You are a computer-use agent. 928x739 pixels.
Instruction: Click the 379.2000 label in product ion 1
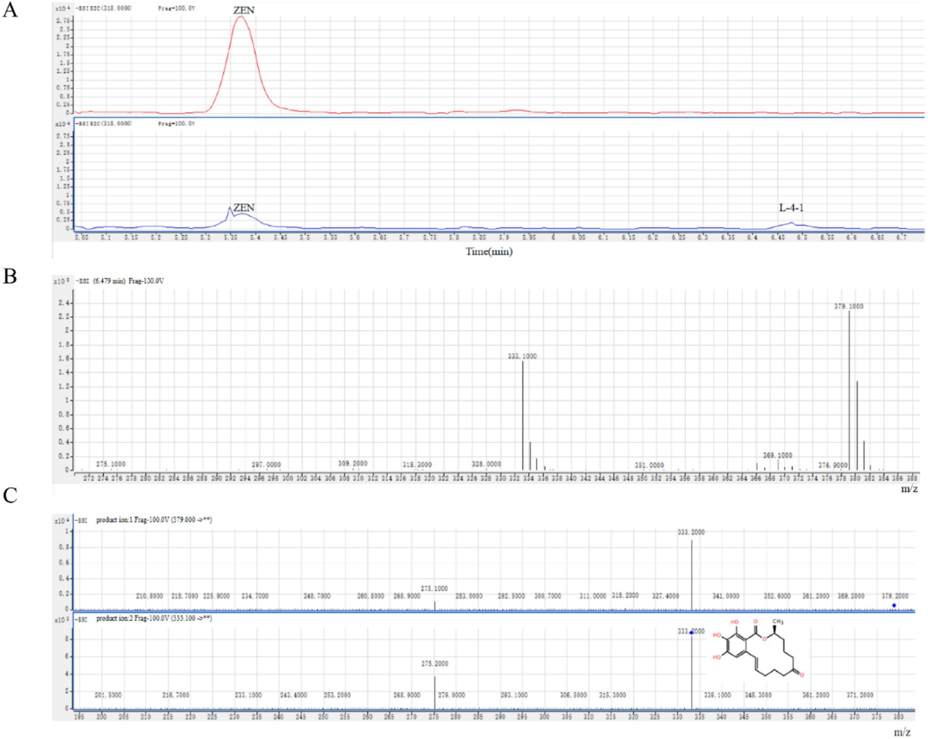tap(895, 596)
